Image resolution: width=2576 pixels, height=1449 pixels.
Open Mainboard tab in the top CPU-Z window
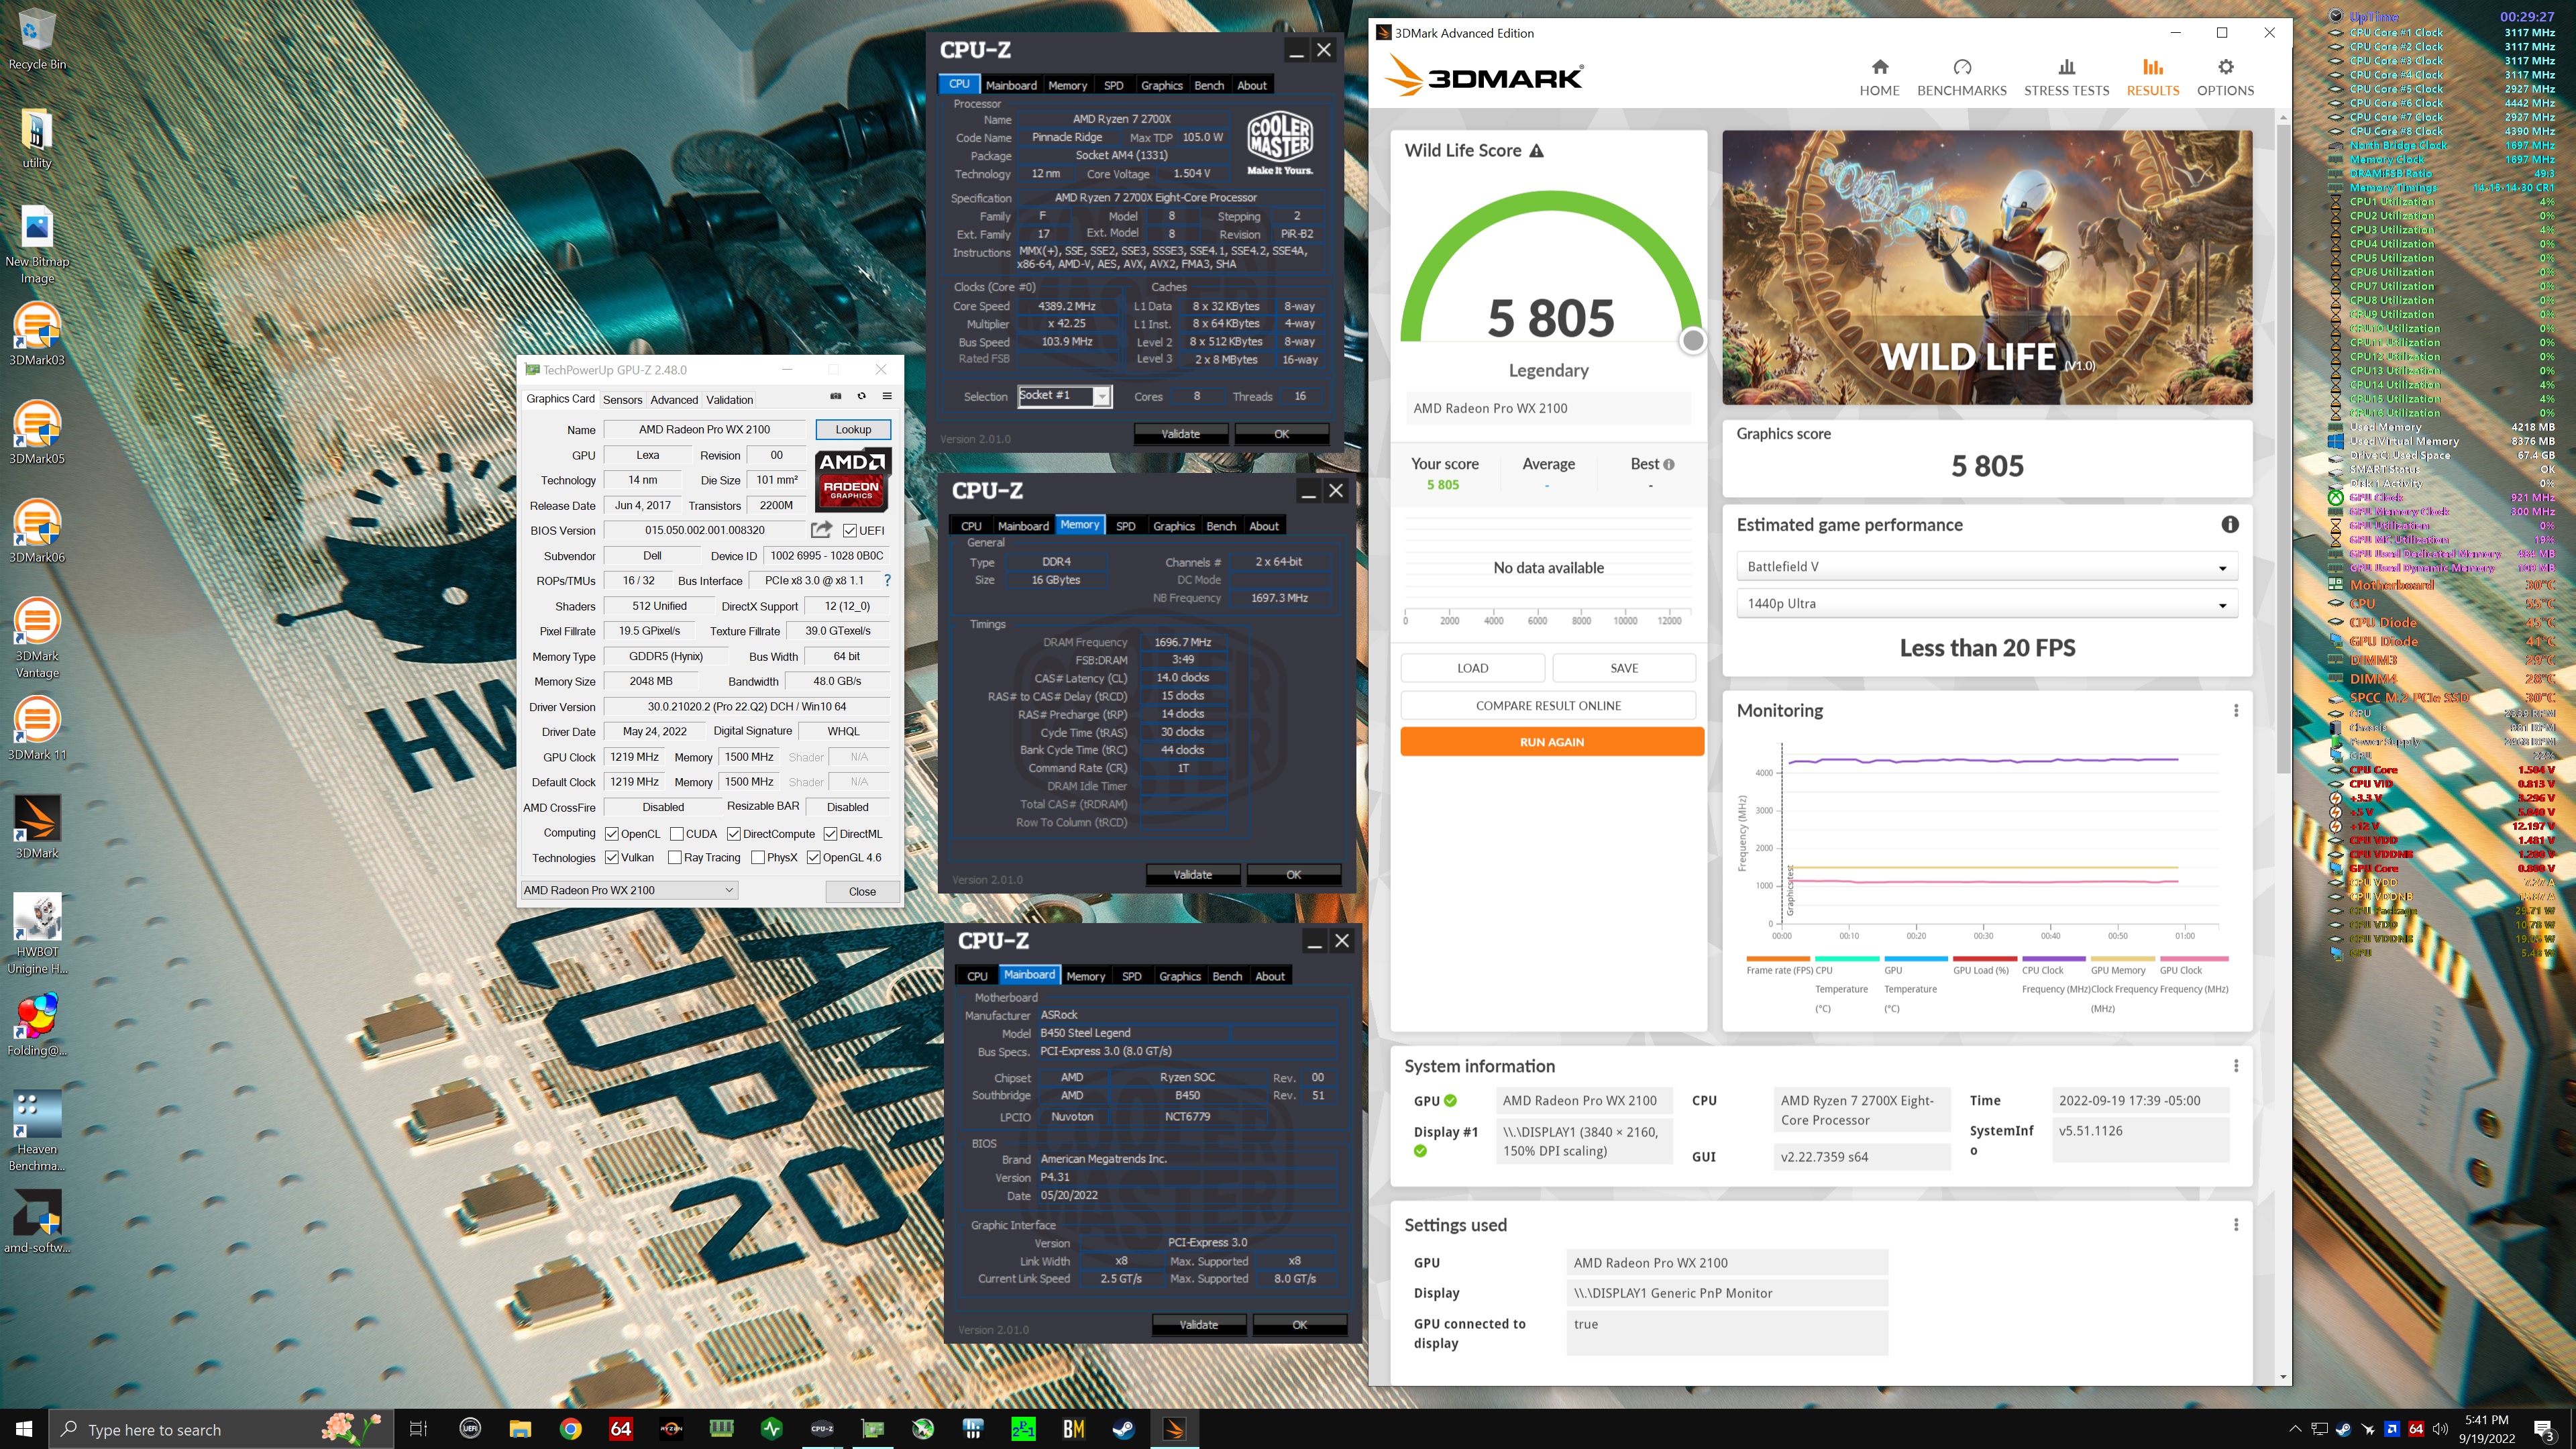[1011, 85]
